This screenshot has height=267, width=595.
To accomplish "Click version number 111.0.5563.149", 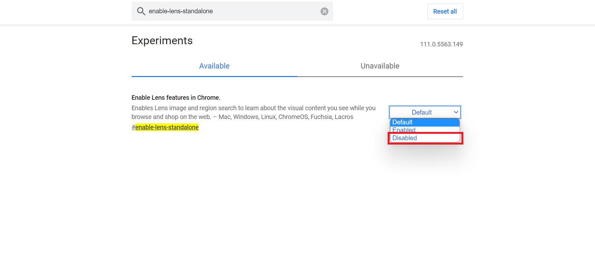I will click(x=441, y=44).
